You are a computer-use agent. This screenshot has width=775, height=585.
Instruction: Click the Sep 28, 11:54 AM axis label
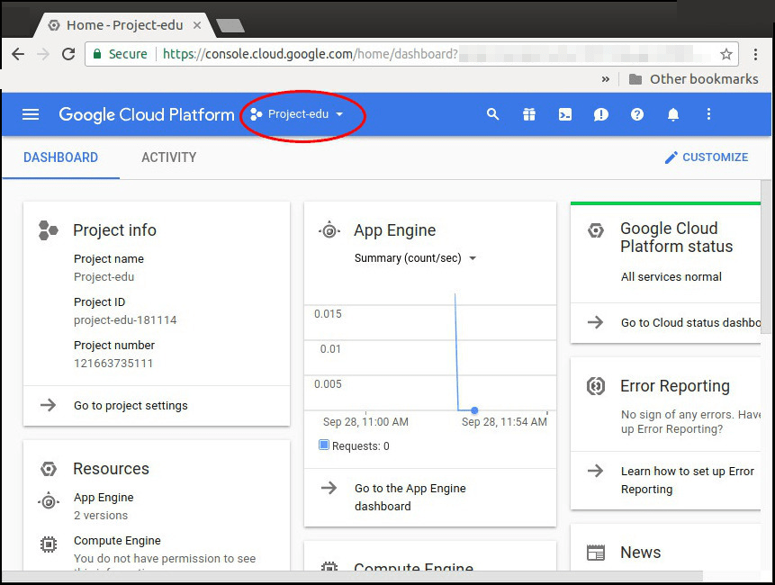click(504, 422)
